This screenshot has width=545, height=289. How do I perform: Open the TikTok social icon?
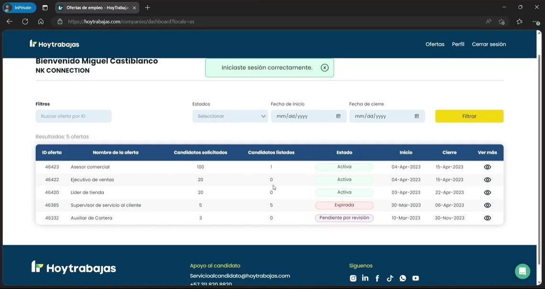[x=390, y=278]
